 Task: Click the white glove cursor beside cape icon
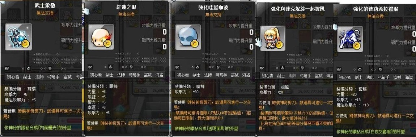pyautogui.click(x=258, y=42)
